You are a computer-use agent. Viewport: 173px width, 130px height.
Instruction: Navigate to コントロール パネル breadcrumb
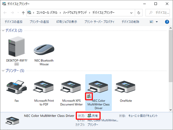point(47,12)
